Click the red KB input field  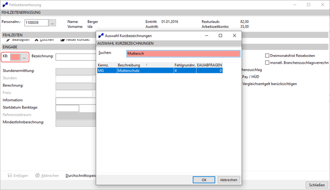pyautogui.click(x=15, y=57)
